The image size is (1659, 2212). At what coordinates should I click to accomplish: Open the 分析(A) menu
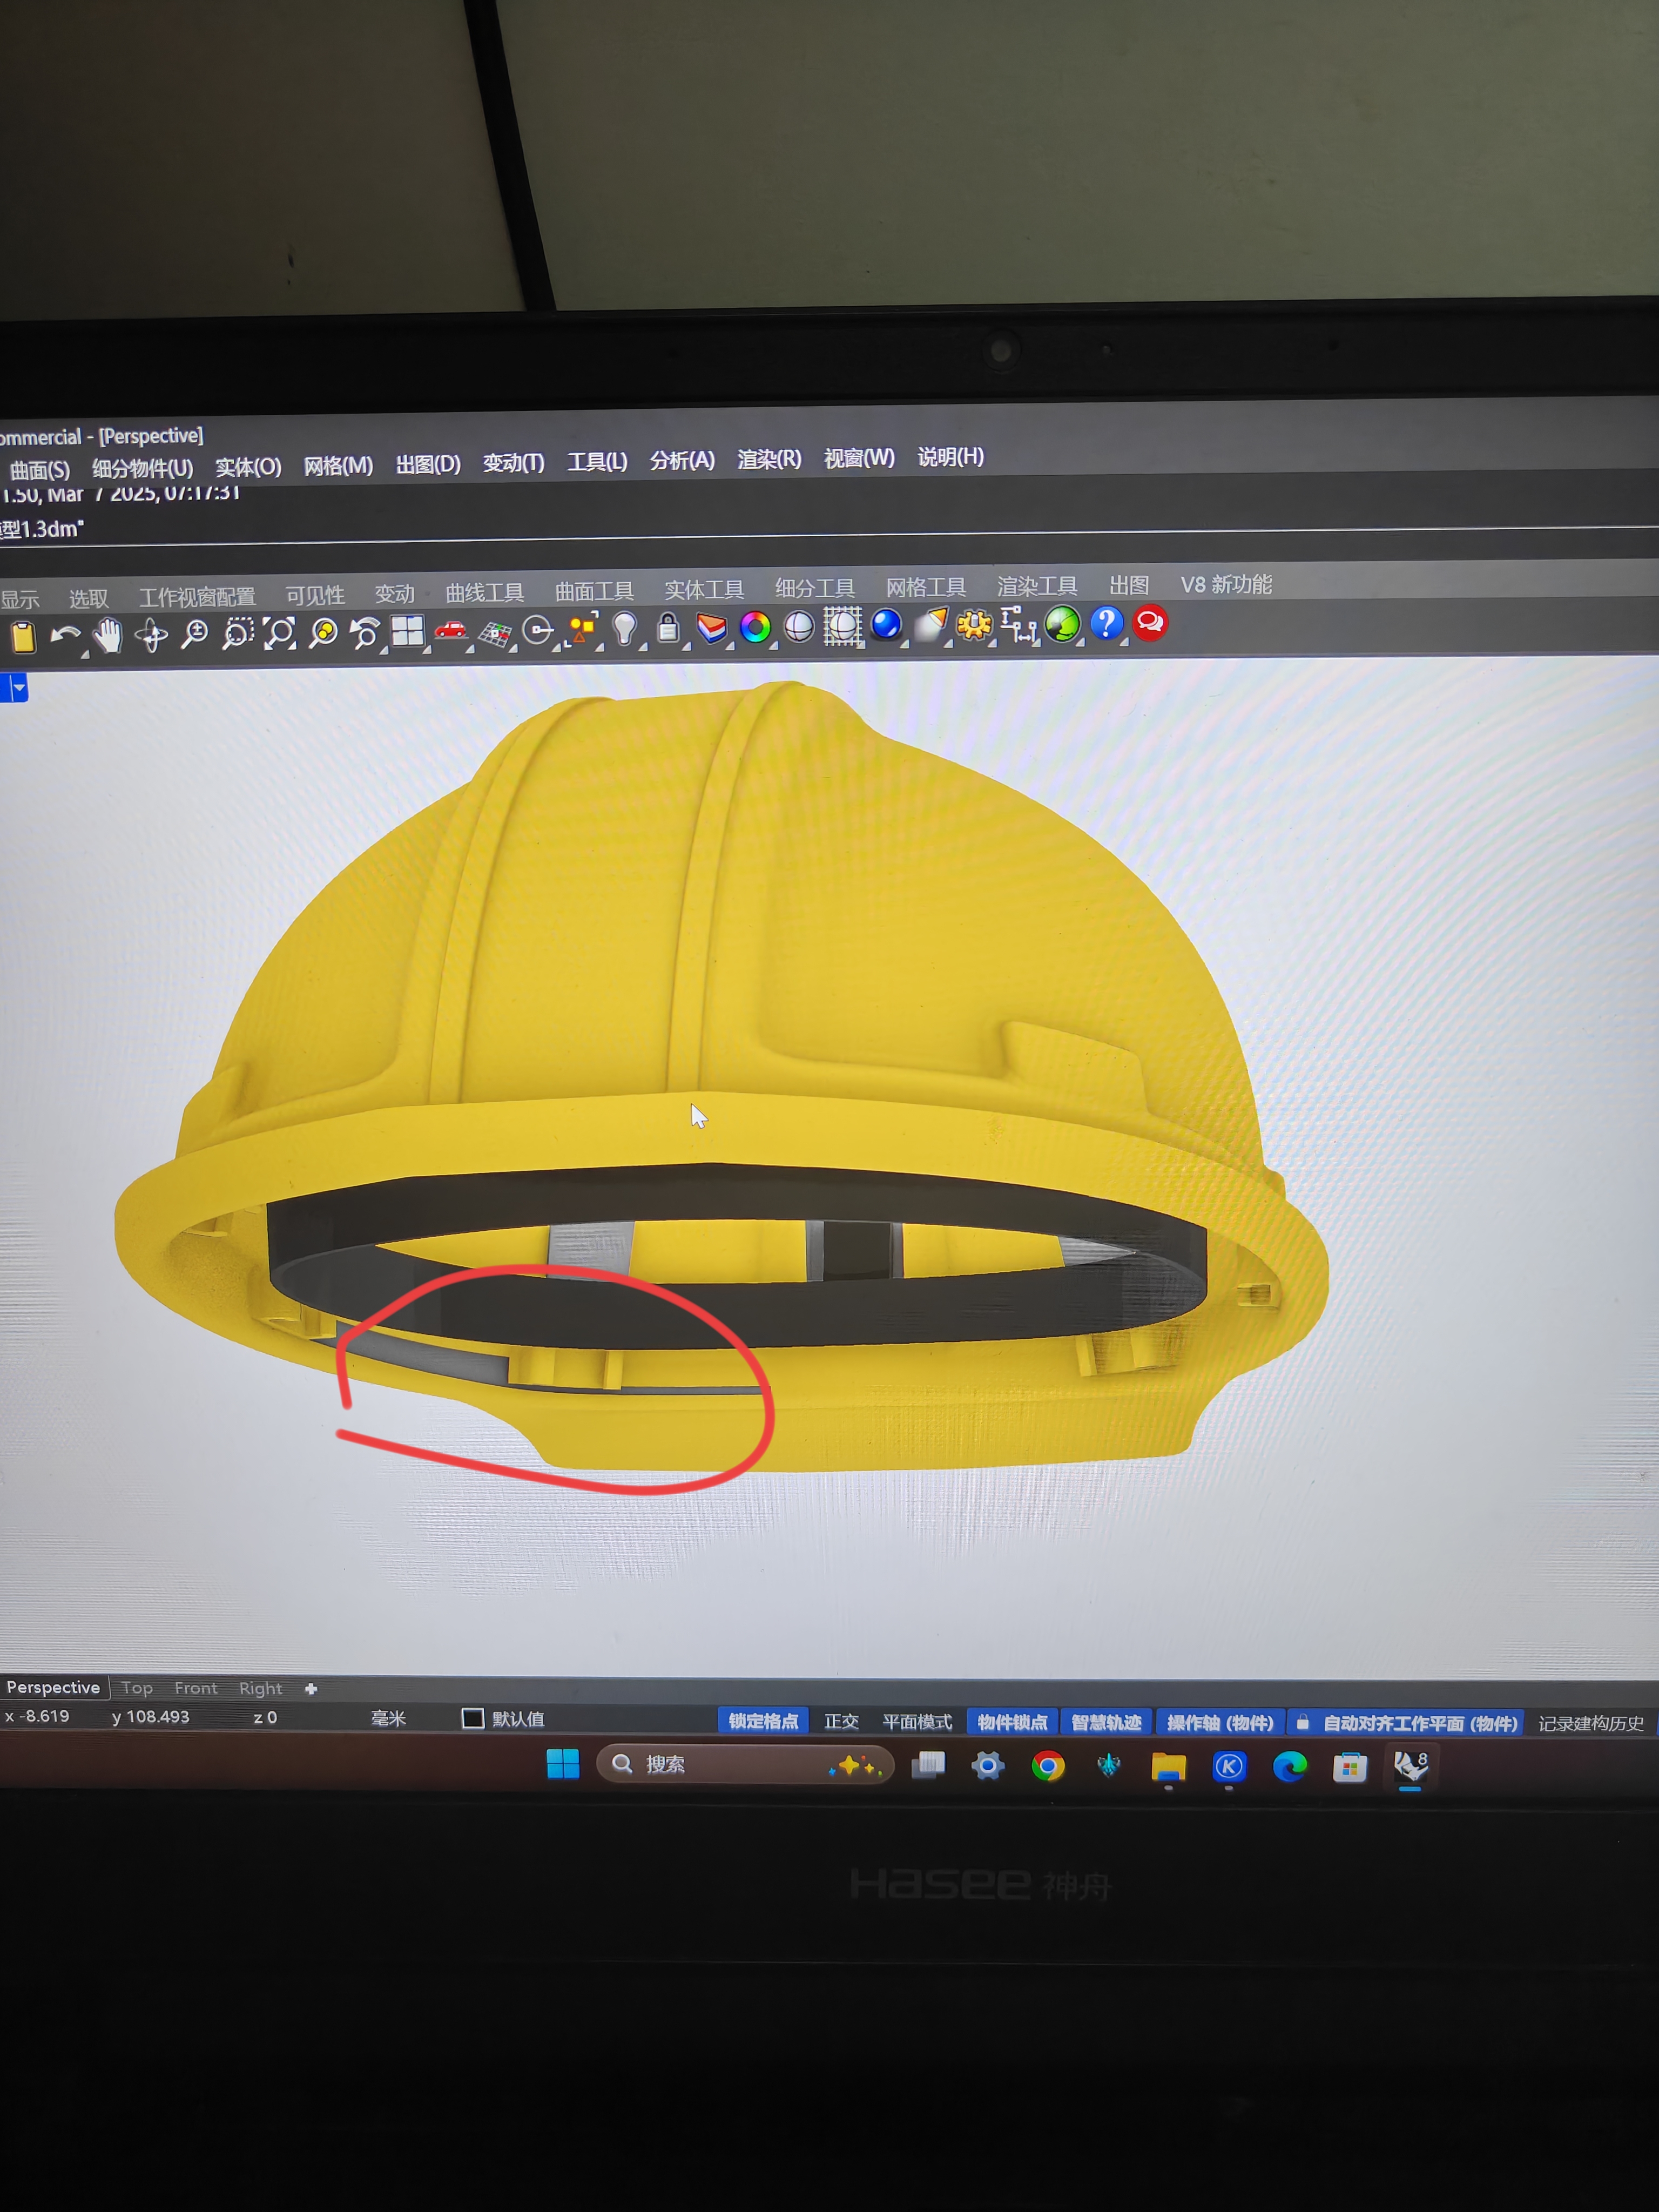tap(682, 461)
